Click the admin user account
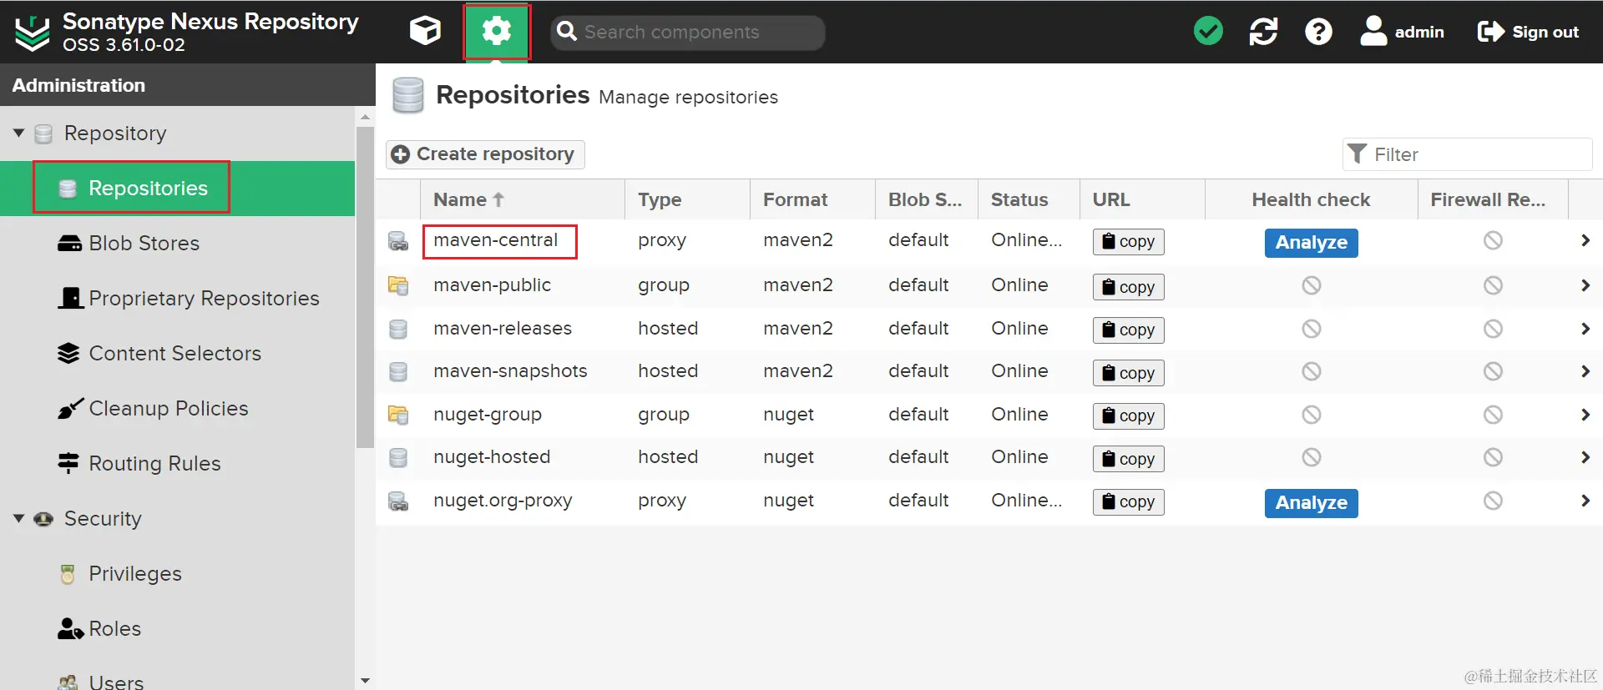 point(1402,32)
